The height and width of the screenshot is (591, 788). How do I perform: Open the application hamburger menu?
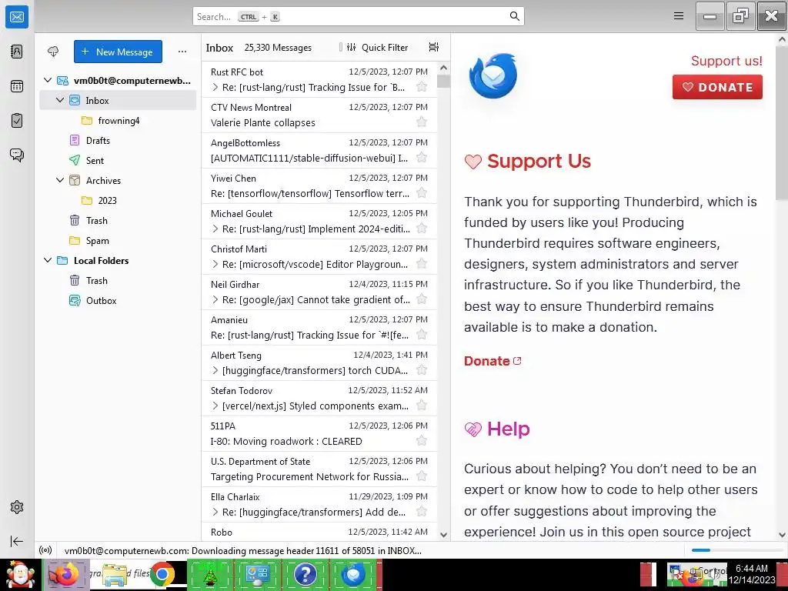coord(679,16)
